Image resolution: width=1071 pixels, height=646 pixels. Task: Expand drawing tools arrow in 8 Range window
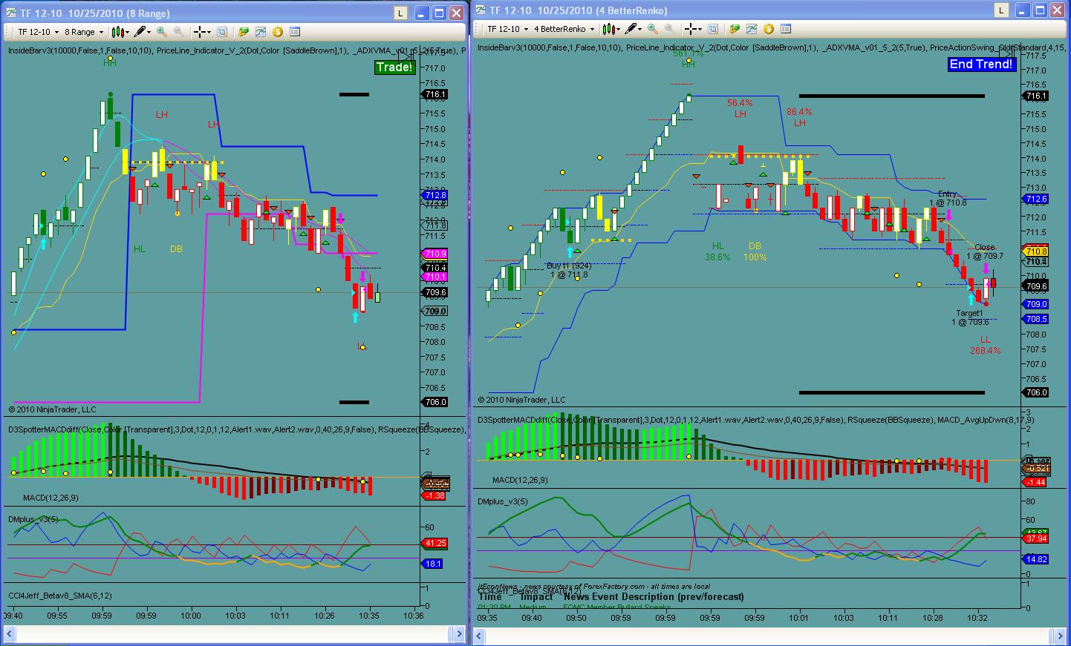[x=149, y=32]
